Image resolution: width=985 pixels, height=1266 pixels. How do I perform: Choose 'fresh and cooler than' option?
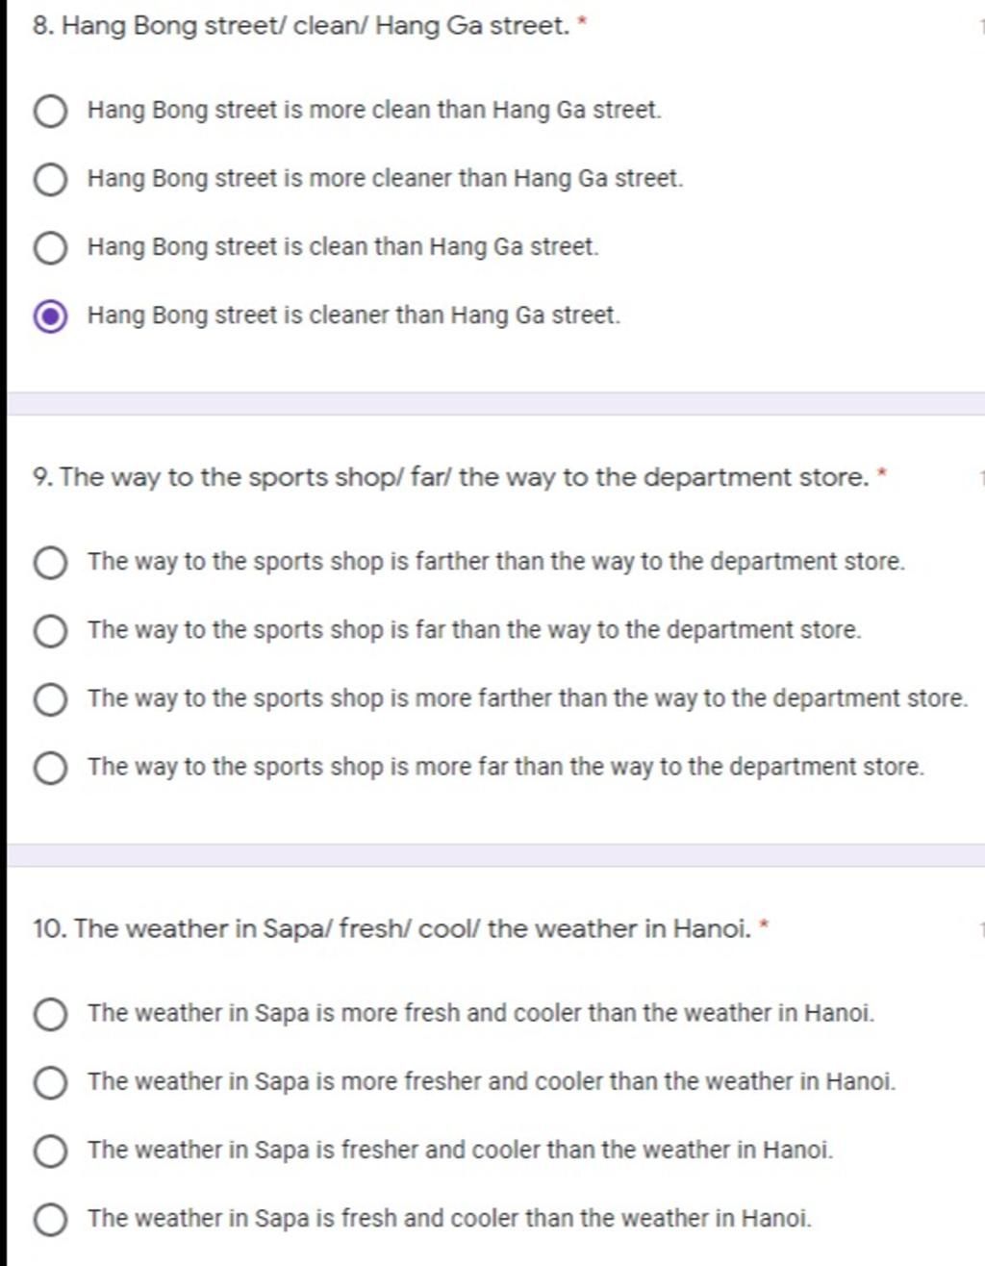(50, 1219)
